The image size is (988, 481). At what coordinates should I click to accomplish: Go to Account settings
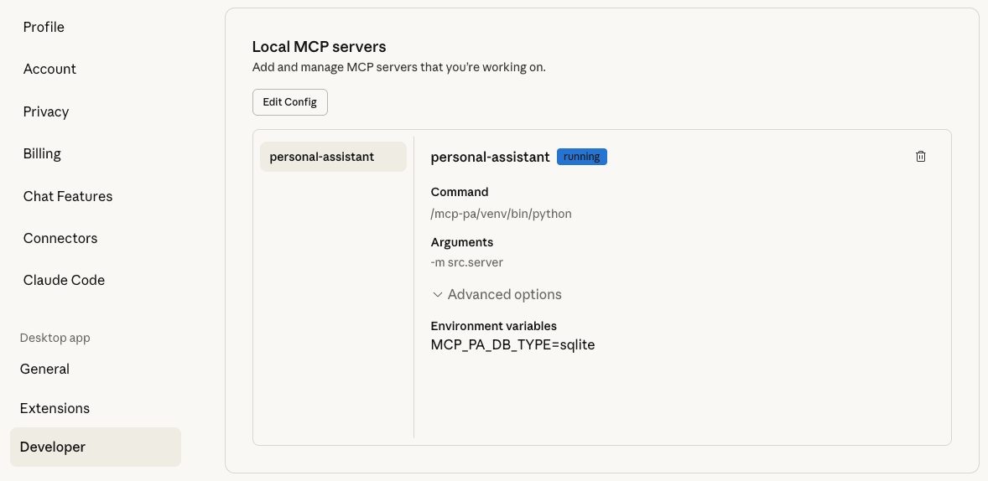(49, 69)
